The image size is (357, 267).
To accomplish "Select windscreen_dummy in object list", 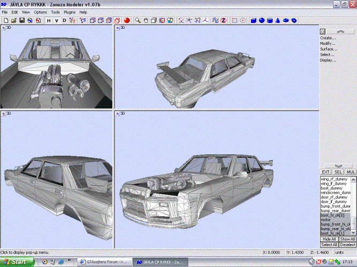I will tap(335, 192).
